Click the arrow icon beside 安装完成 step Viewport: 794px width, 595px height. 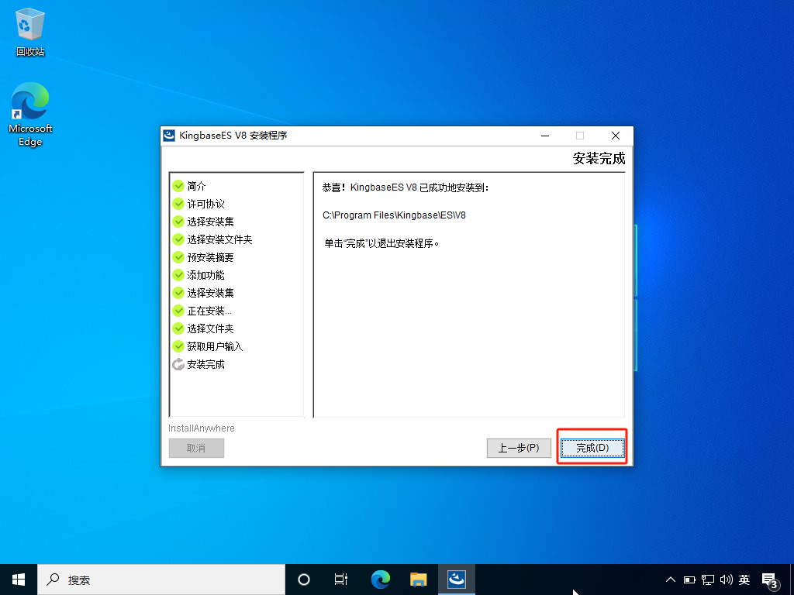[178, 364]
